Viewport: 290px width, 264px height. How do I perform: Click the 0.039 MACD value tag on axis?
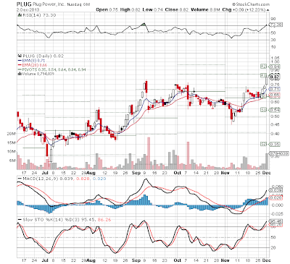275,190
